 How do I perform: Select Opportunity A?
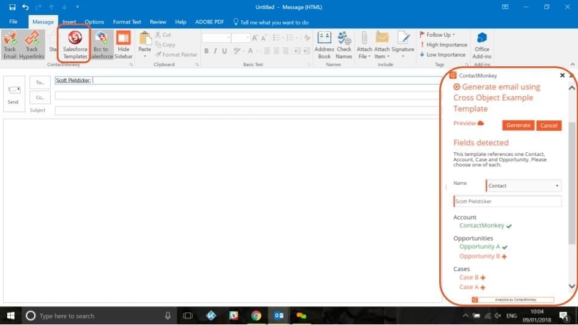[x=483, y=246]
